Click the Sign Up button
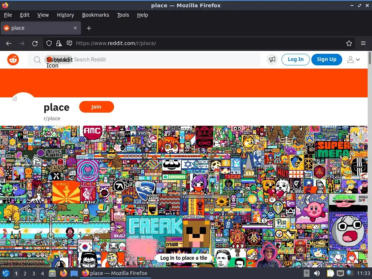This screenshot has height=279, width=372. [327, 59]
